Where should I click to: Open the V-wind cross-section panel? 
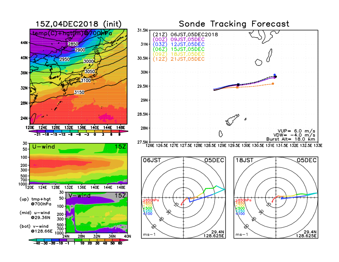point(97,214)
